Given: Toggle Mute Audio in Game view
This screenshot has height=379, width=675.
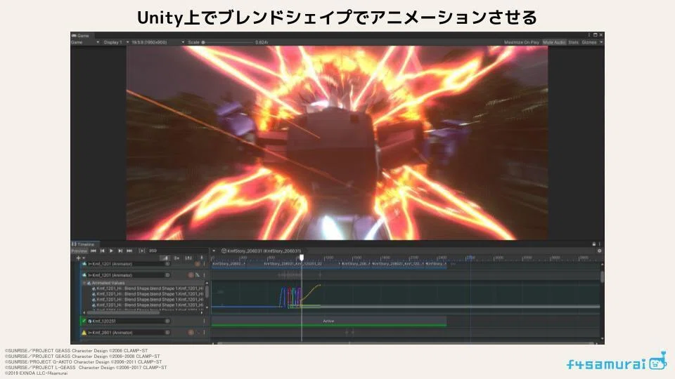Looking at the screenshot, I should coord(554,42).
